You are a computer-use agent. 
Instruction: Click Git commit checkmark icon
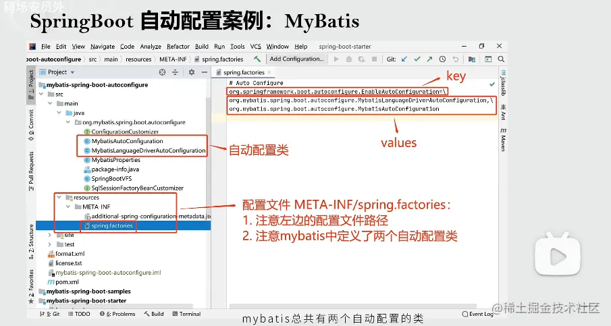(x=417, y=59)
